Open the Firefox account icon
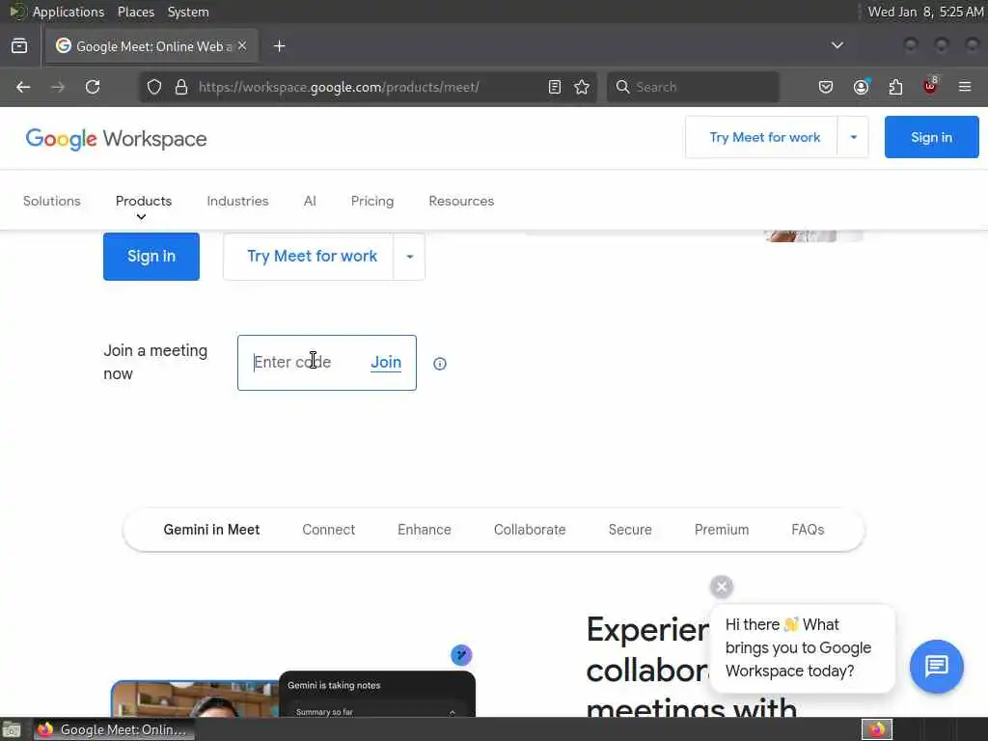The width and height of the screenshot is (988, 741). pyautogui.click(x=862, y=87)
